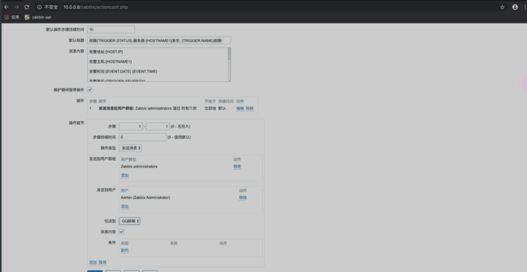Screen dimensions: 527x272
Task: Toggle the 维护期间暂停操作 checkbox
Action: 90,90
